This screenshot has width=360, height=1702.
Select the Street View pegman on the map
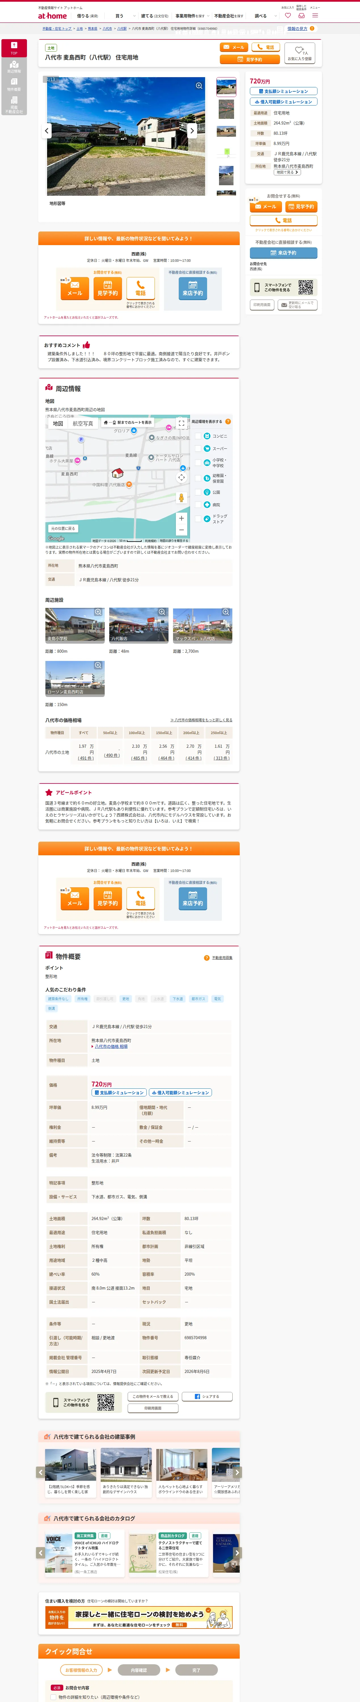[181, 498]
